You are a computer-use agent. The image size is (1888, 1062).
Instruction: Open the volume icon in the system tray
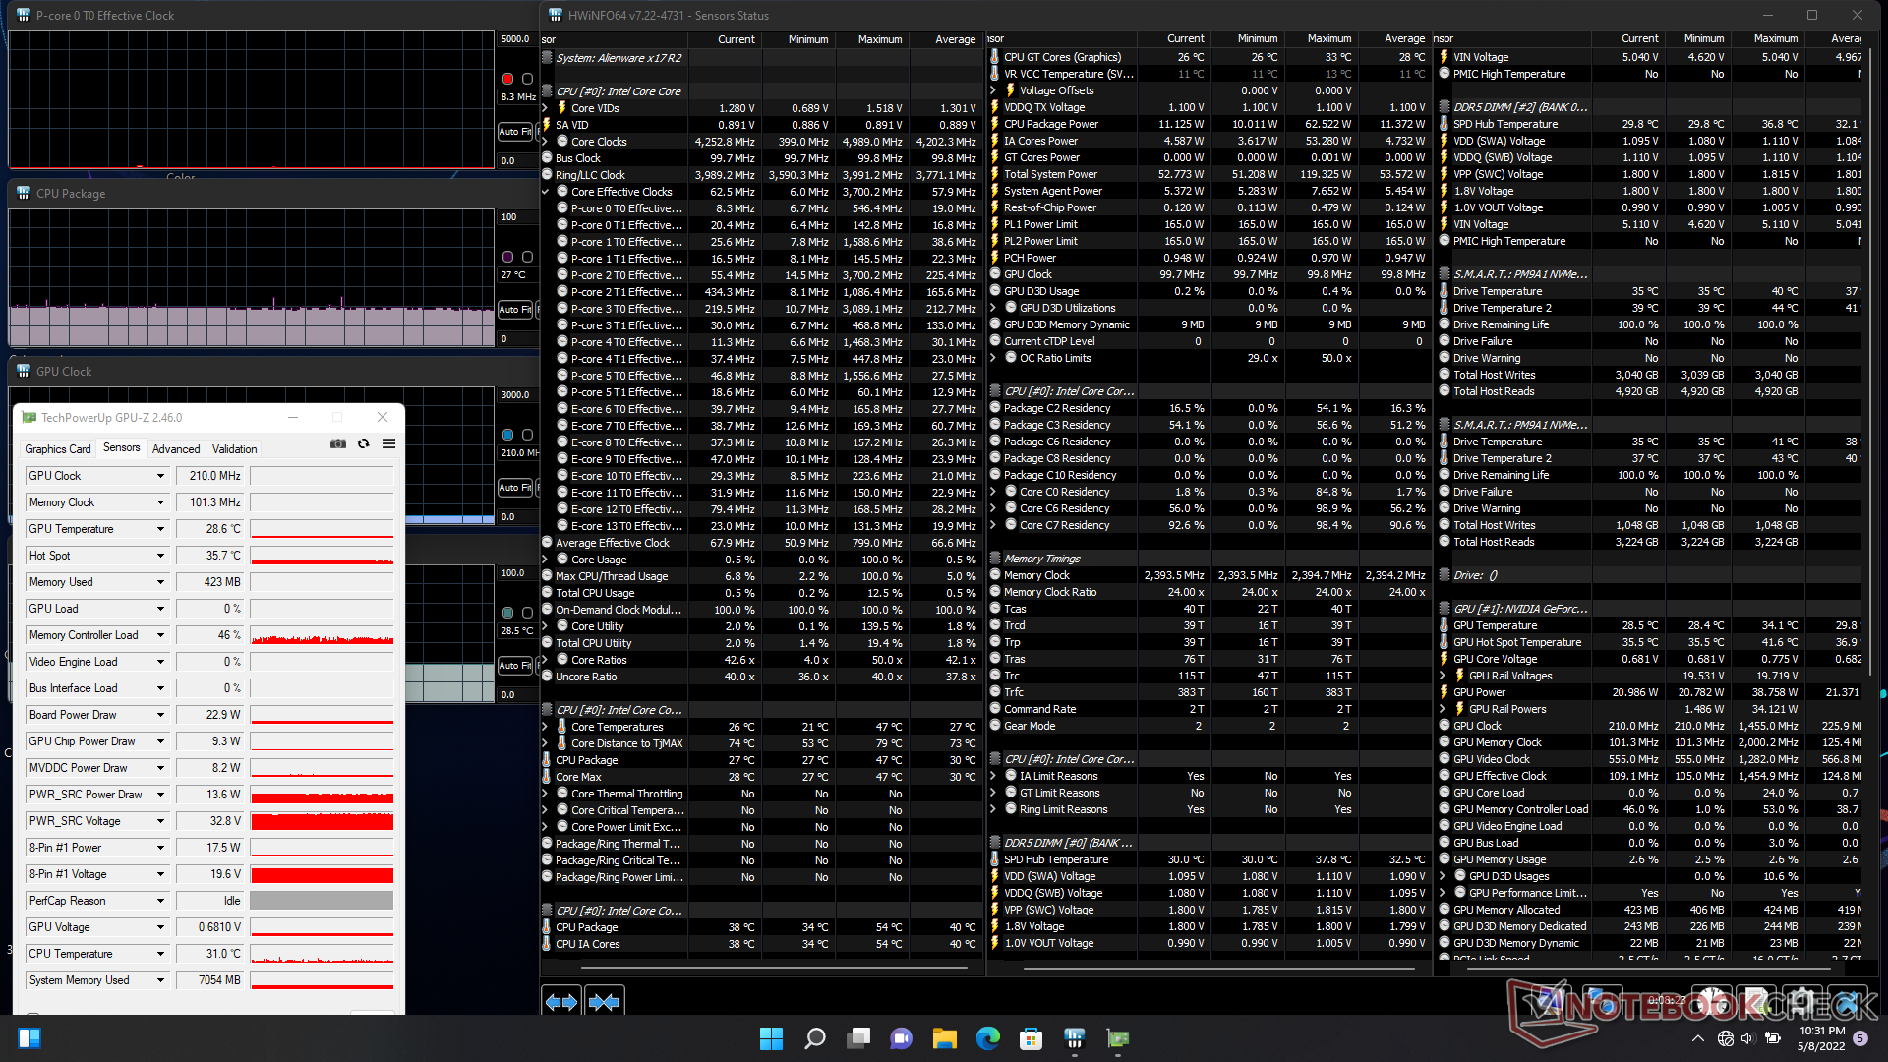1748,1038
